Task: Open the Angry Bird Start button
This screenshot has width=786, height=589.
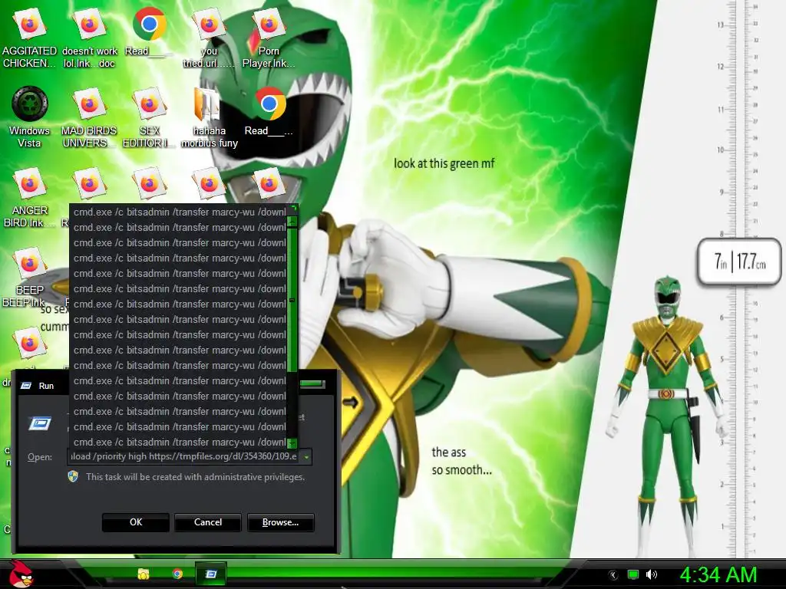Action: [21, 574]
